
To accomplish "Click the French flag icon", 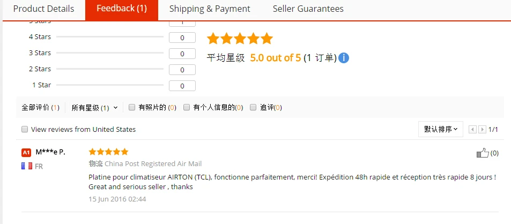I will [26, 166].
